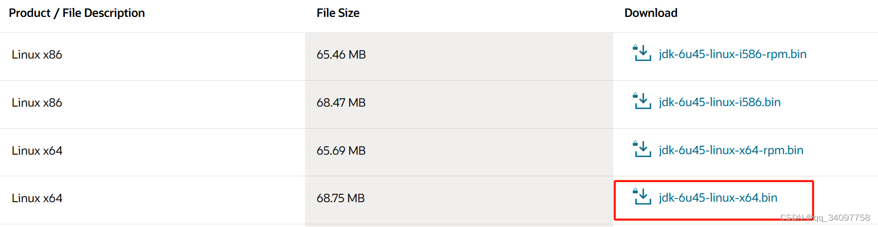Click download icon beside jdk-6u45-linux-i586-rpm.bin
This screenshot has height=227, width=878.
(642, 53)
